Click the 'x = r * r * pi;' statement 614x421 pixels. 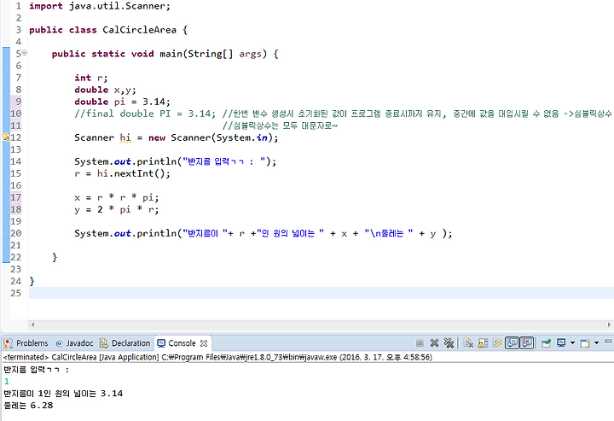[116, 197]
